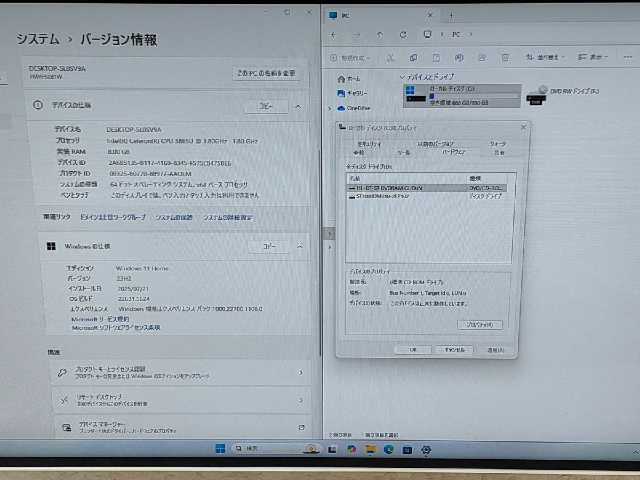640x480 pixels.
Task: Select the ハードウェア tab
Action: click(x=454, y=153)
